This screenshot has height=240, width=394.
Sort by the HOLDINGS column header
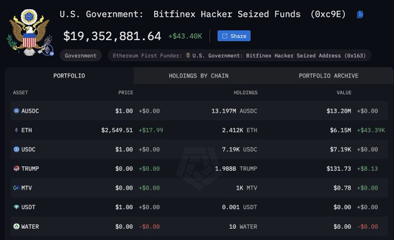246,93
